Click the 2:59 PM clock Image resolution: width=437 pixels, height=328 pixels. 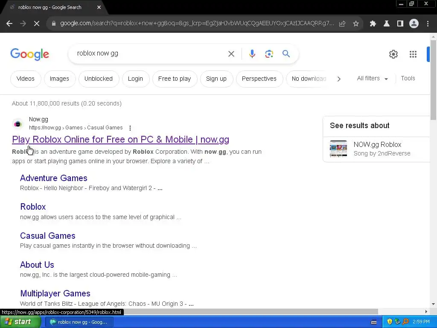tap(421, 322)
